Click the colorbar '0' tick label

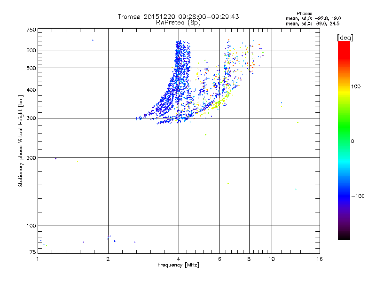click(352, 141)
